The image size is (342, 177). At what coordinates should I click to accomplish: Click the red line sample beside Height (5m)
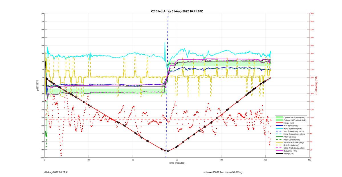[279, 123]
